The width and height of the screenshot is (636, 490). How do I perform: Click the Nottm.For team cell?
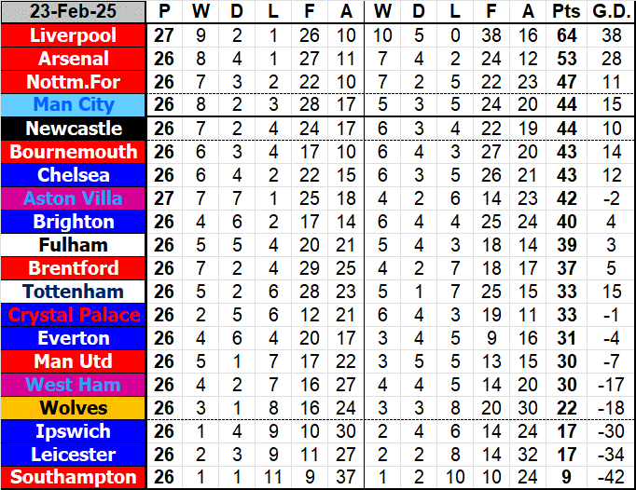coord(74,82)
